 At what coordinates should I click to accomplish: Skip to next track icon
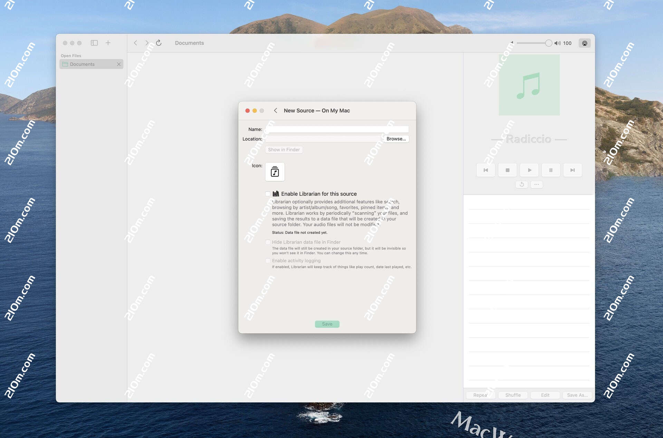pyautogui.click(x=573, y=170)
